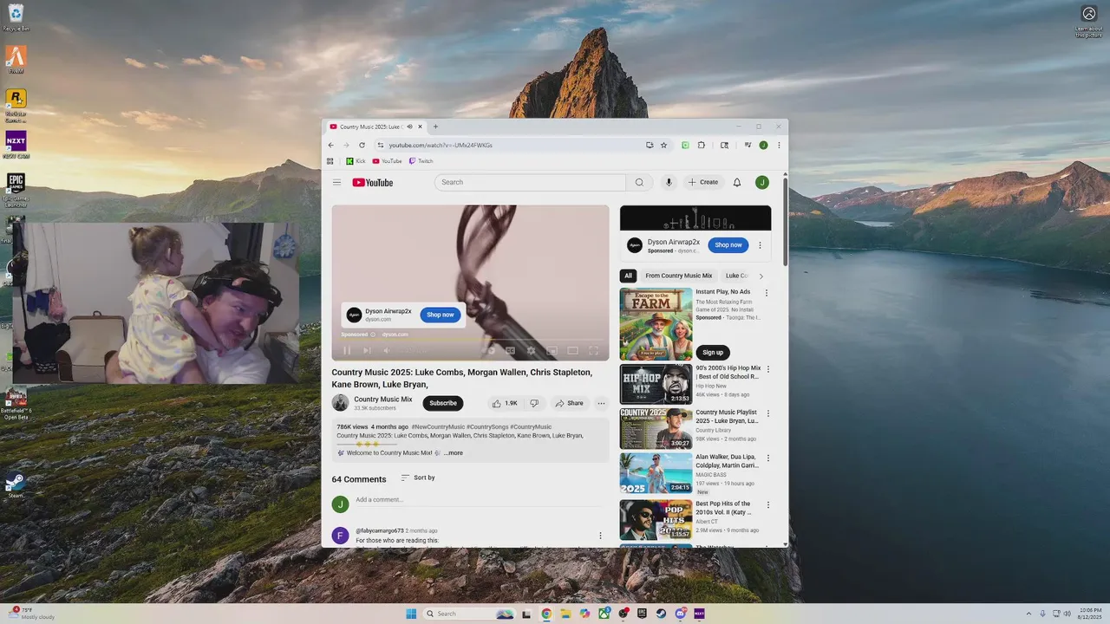Click the YouTube logo
Screen dimensions: 1110x624
[373, 182]
